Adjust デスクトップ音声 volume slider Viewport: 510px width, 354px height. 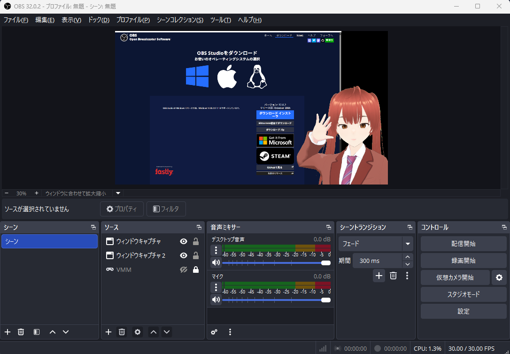click(x=276, y=263)
